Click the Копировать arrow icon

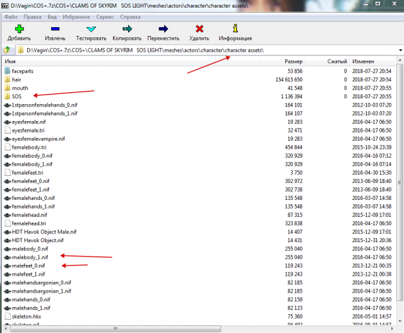(128, 28)
